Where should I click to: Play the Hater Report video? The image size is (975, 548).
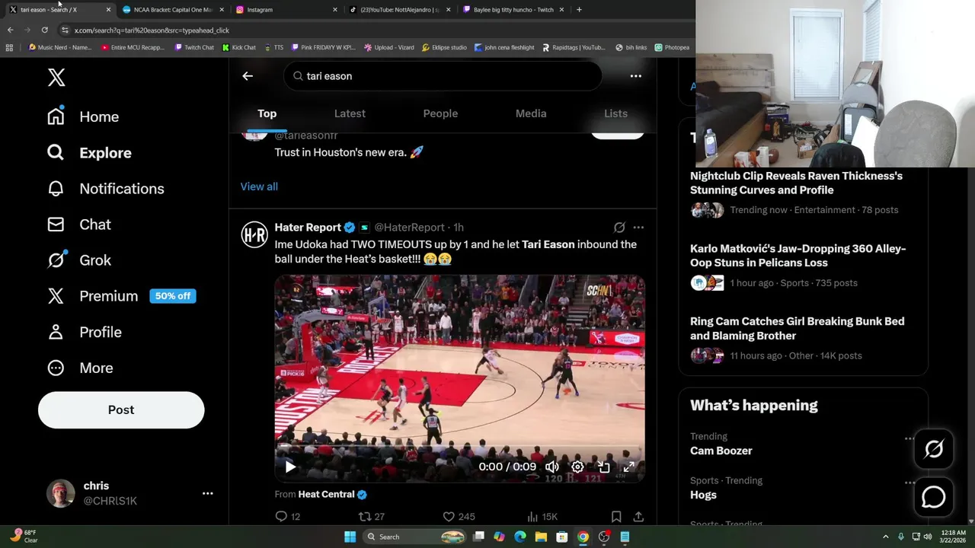[290, 467]
